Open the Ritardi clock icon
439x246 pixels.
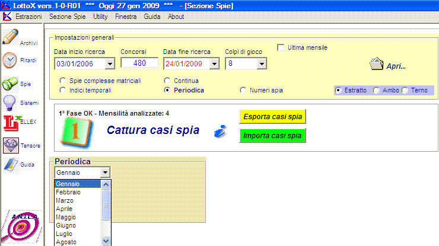tap(10, 60)
